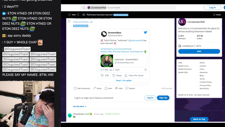225x127 pixels.
Task: Open the tweet info icon
Action: 146,70
